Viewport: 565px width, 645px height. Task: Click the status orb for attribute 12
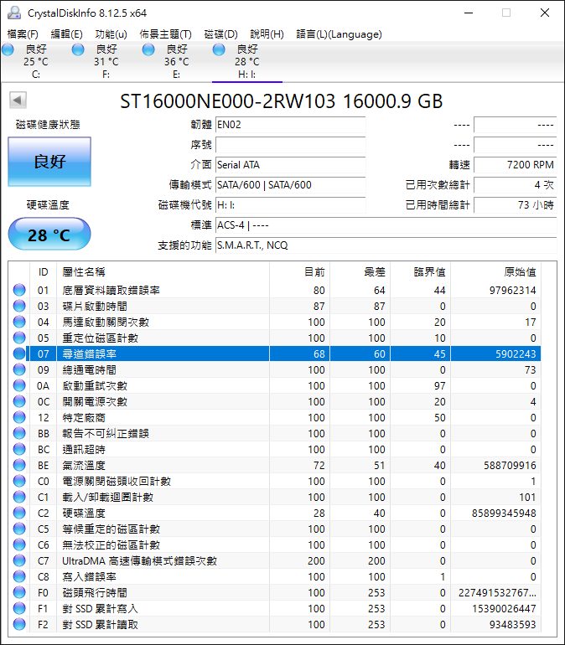point(19,417)
